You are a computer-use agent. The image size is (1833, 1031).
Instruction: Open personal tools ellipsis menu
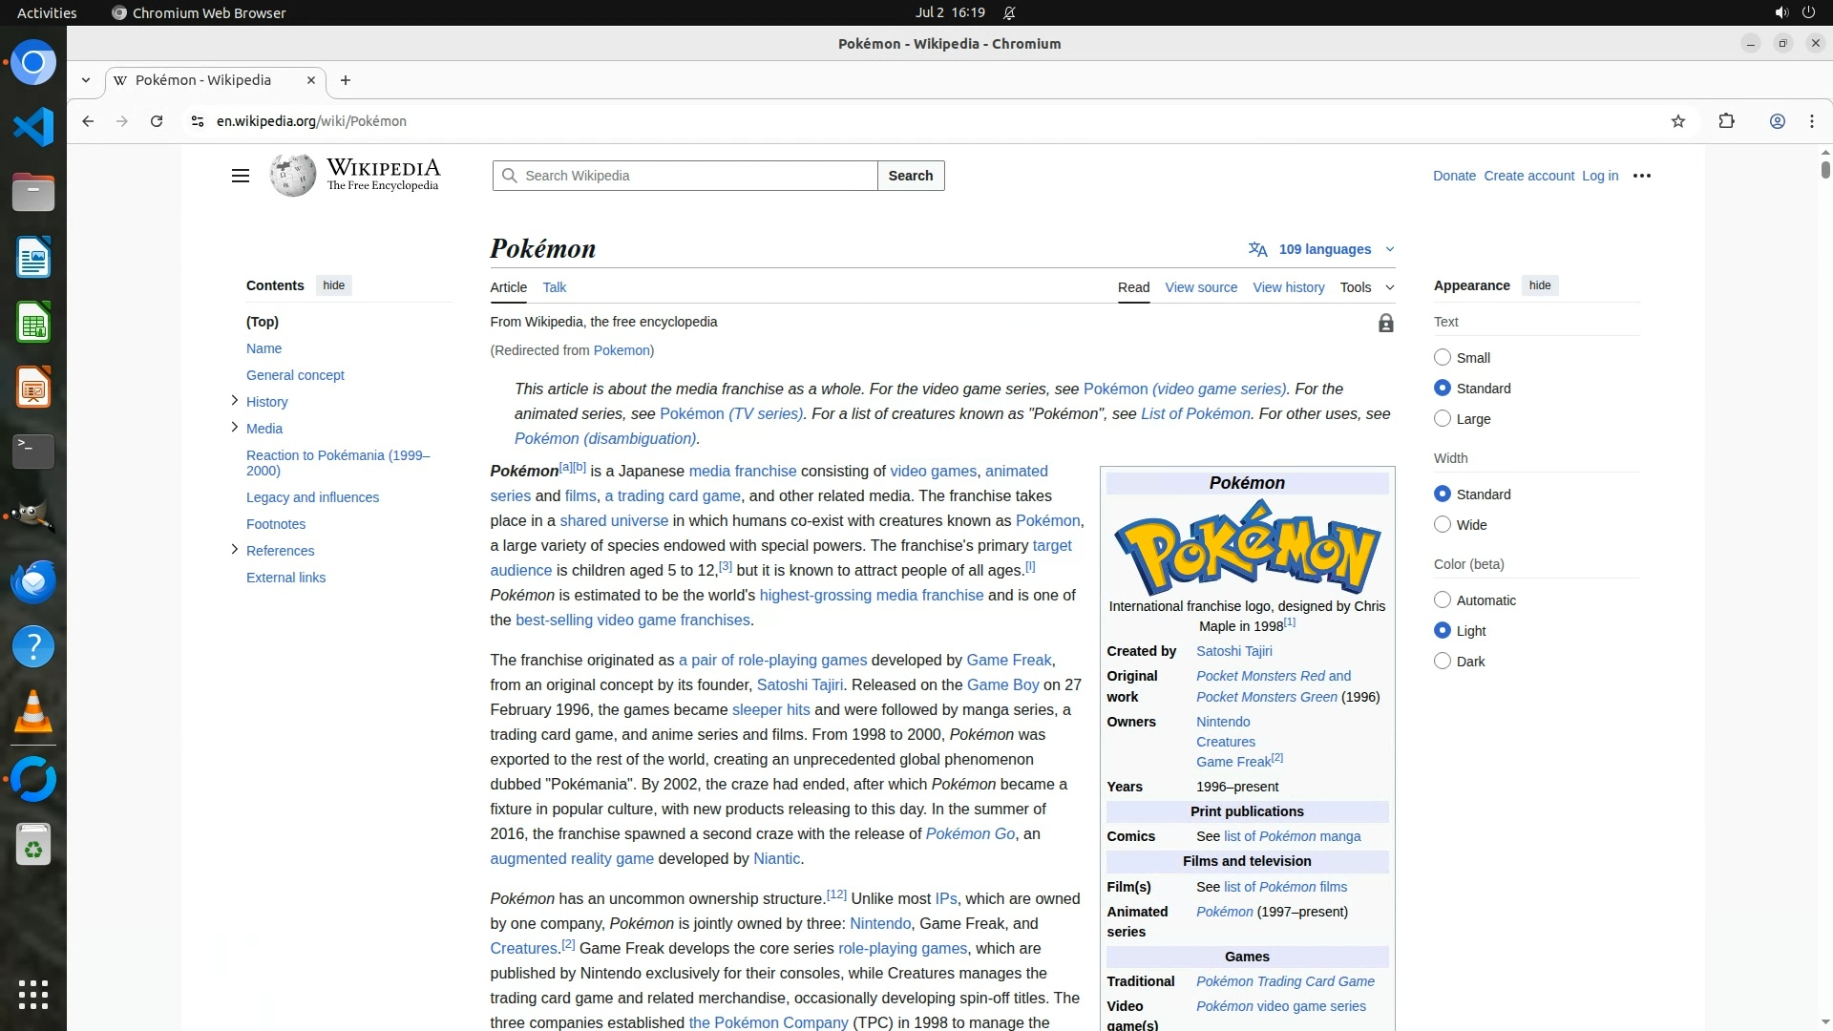tap(1641, 176)
